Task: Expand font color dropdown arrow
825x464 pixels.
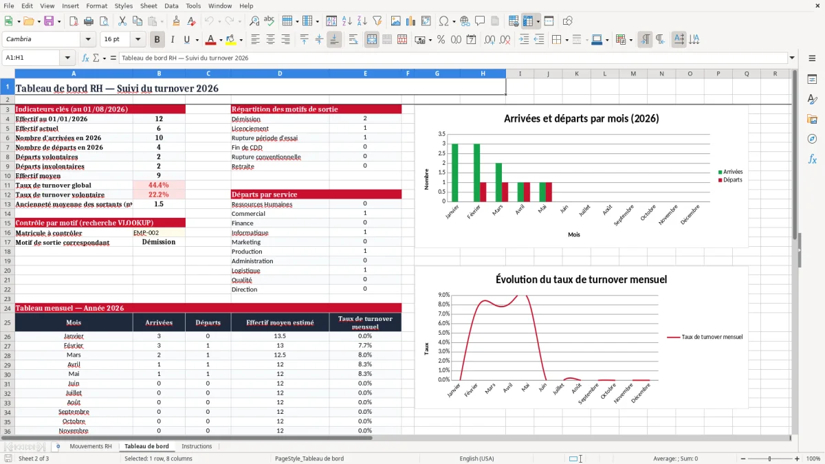Action: point(220,40)
